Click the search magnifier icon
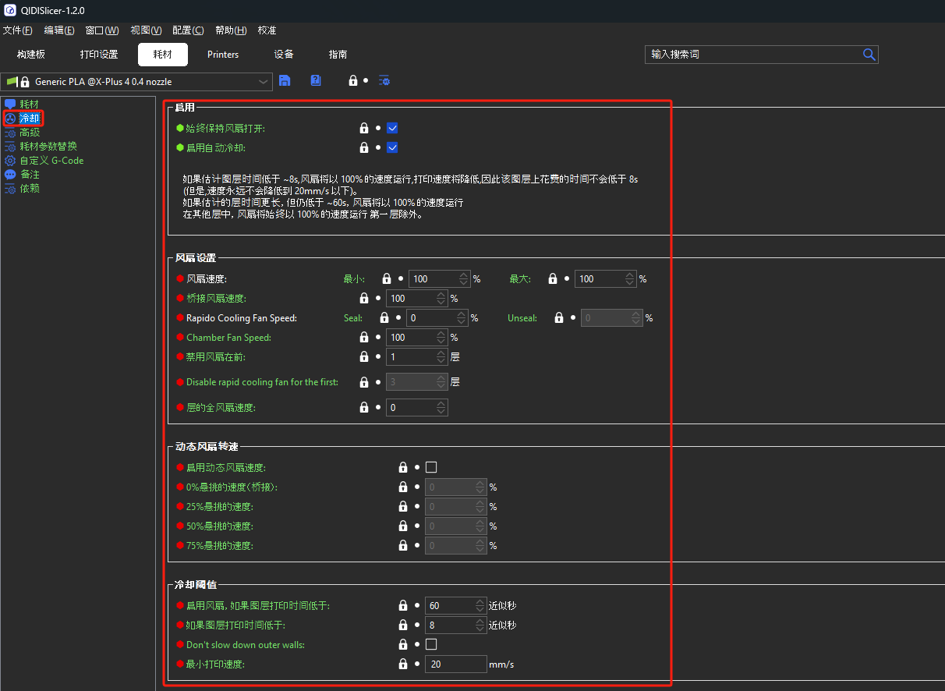This screenshot has height=691, width=945. [x=869, y=55]
